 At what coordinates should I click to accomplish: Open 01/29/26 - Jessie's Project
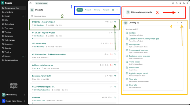point(44,22)
